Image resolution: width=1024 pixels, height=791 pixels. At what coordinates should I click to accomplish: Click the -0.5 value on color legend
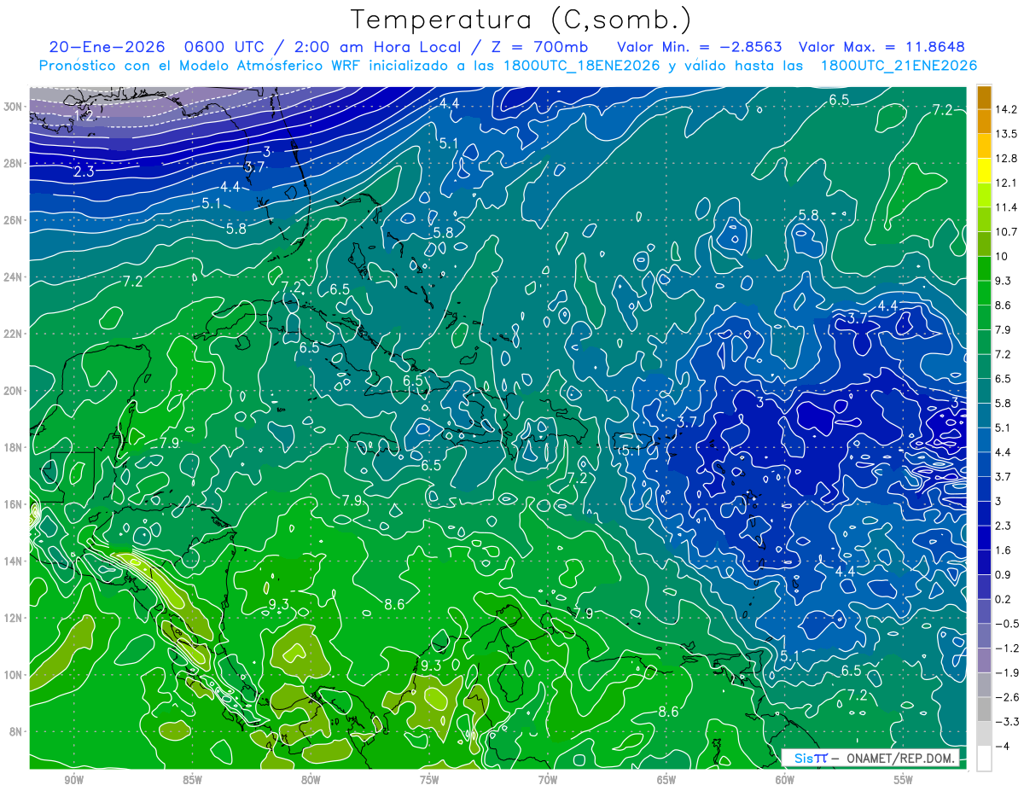tap(1007, 624)
